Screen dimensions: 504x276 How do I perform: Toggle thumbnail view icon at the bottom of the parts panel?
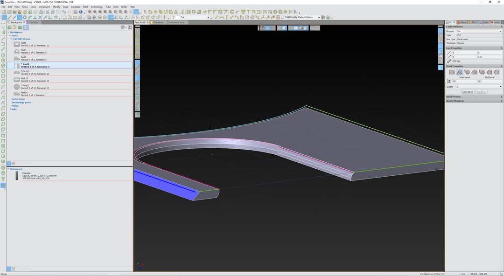coord(13,163)
